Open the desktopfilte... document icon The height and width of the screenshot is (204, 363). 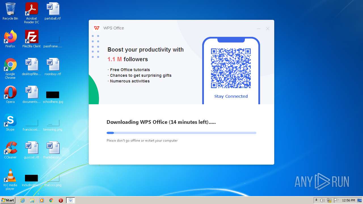coord(31,67)
